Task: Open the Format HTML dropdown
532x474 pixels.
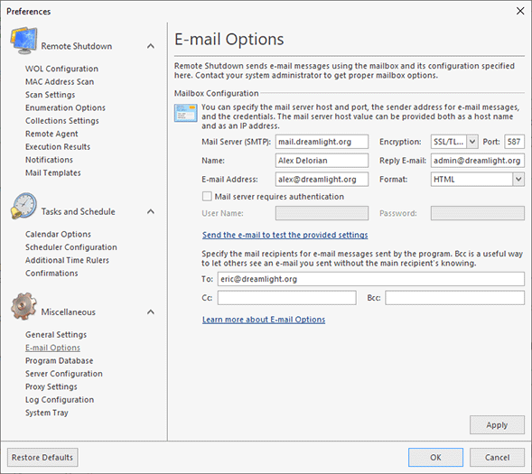Action: point(518,179)
